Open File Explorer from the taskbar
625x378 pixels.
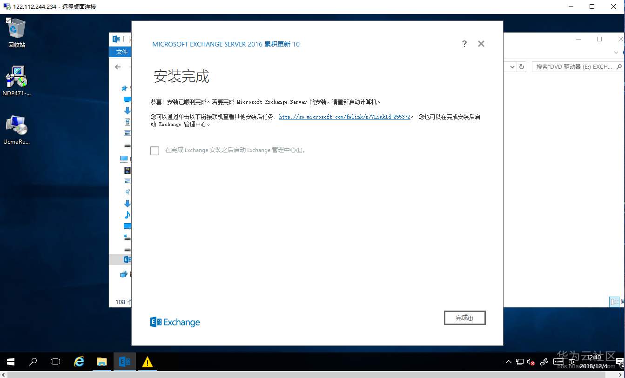[x=101, y=362]
